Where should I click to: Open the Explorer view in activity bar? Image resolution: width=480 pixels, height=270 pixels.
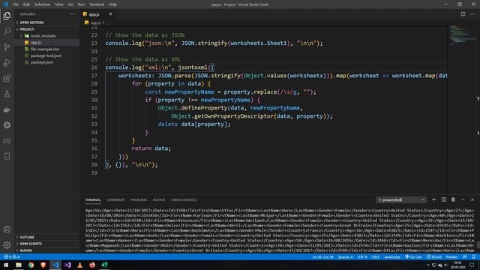(7, 16)
